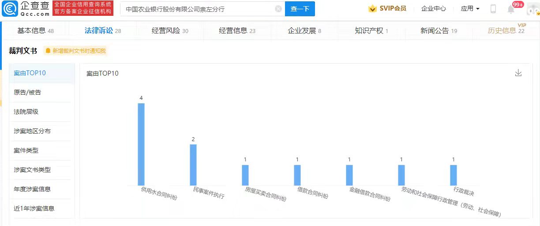Click the 全国企业信用查询系统 red banner
540x226 pixels.
[83, 9]
